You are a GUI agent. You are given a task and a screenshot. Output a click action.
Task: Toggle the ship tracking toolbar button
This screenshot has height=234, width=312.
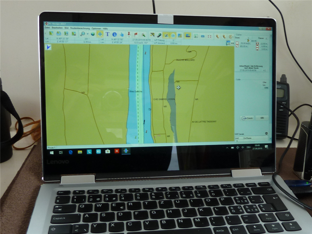point(166,35)
